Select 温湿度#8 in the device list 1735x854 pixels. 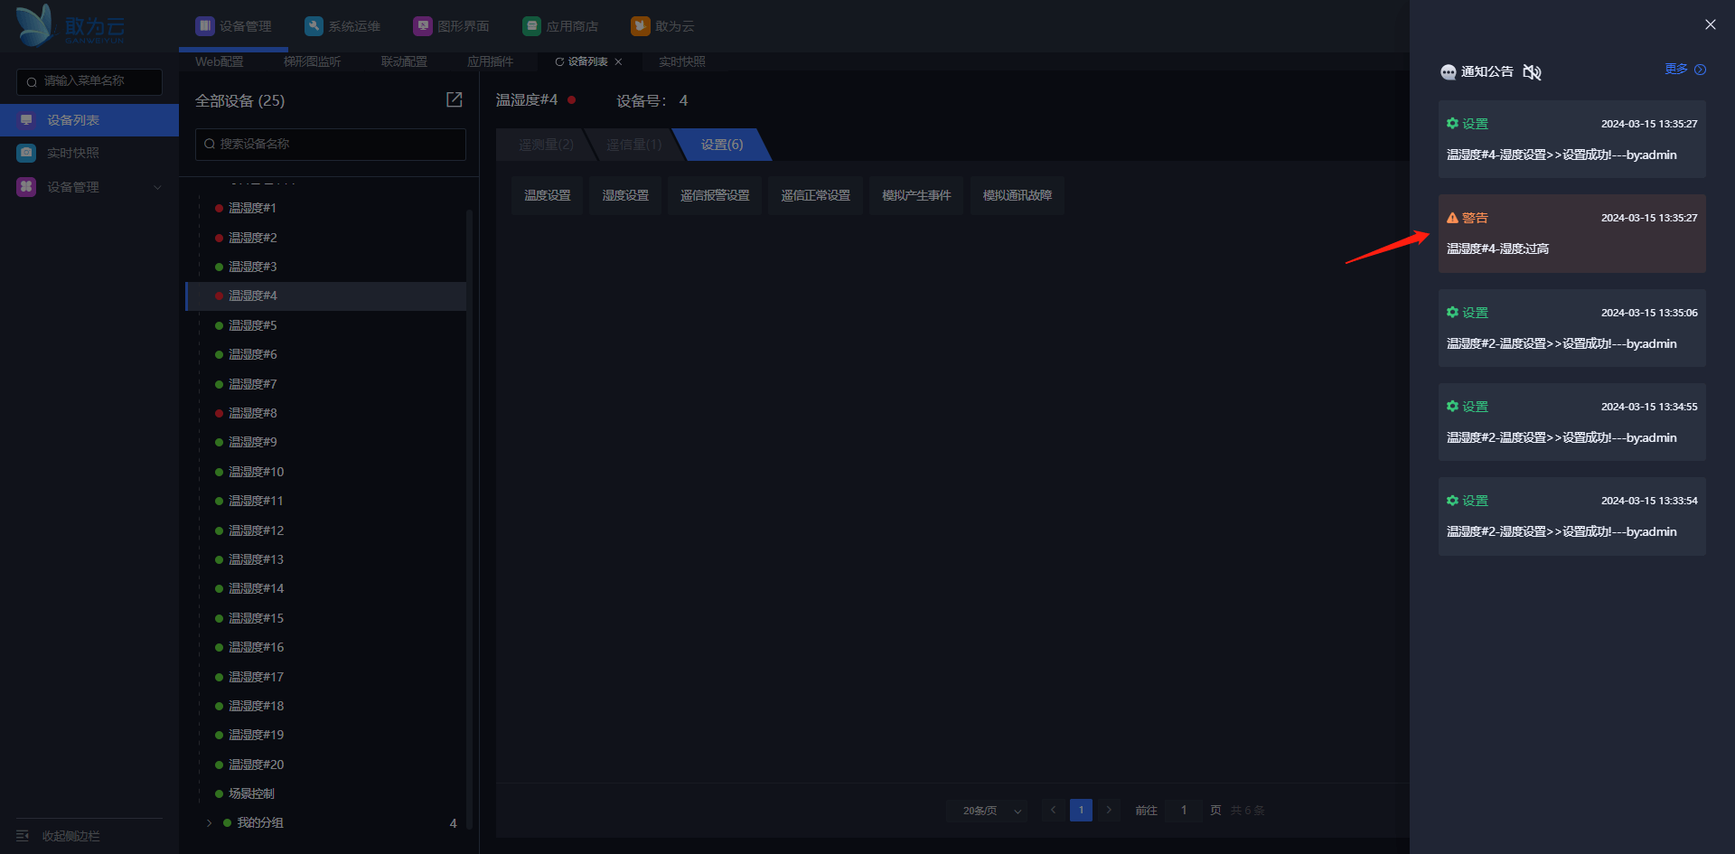tap(253, 413)
